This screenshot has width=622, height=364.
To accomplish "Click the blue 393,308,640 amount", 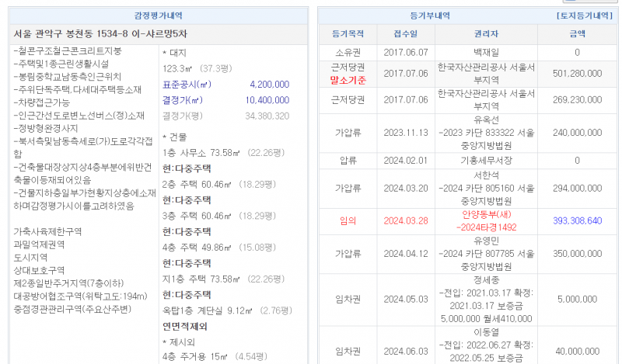I will tap(577, 220).
